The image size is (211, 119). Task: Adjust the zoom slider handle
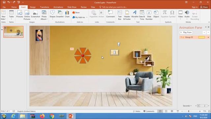(x=189, y=111)
